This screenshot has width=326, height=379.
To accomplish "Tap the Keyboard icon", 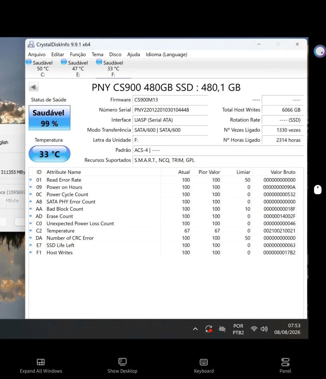I will pos(204,362).
